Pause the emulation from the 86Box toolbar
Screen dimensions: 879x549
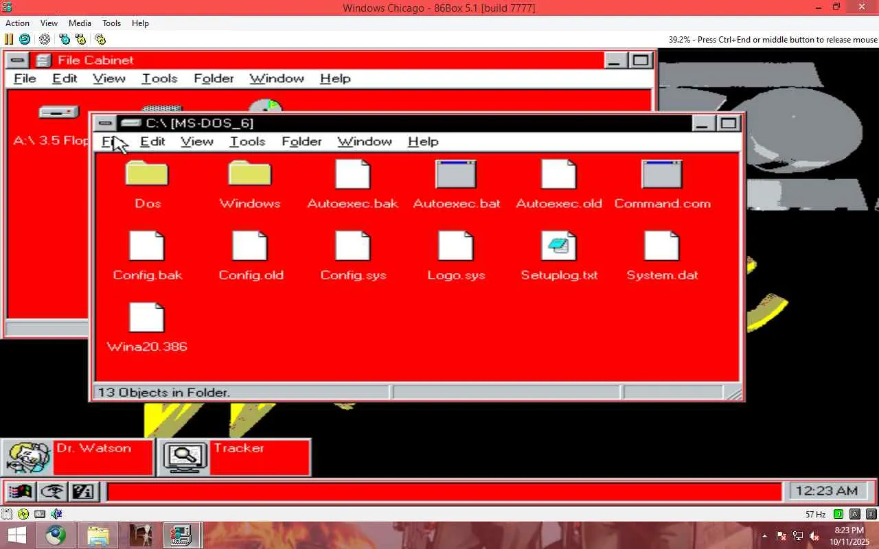click(x=9, y=39)
